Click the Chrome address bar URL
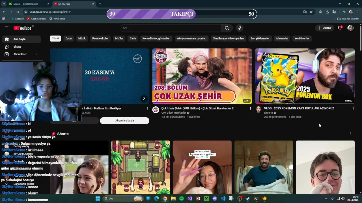Screen dimensions: 362x203 [x=50, y=12]
